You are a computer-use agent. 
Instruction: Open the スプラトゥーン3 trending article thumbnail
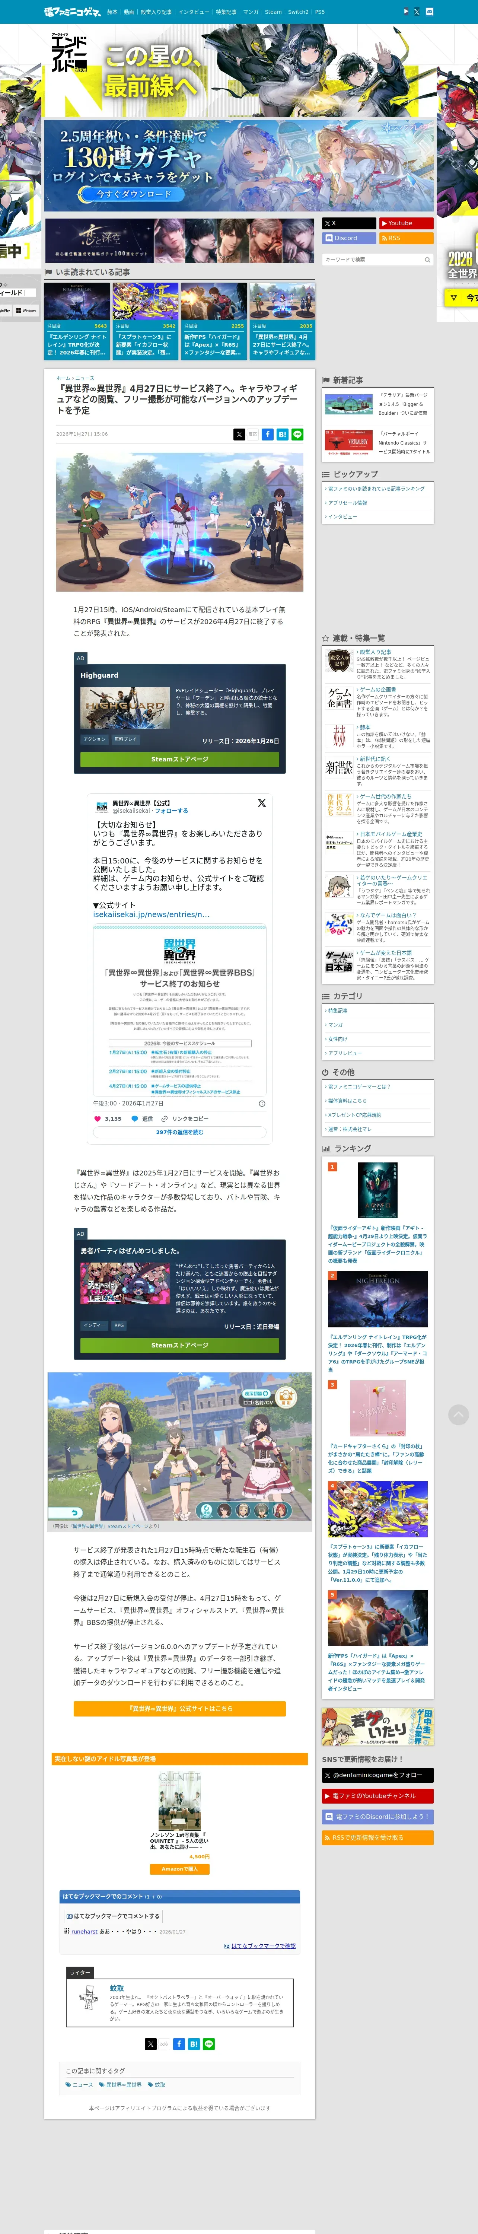click(145, 303)
